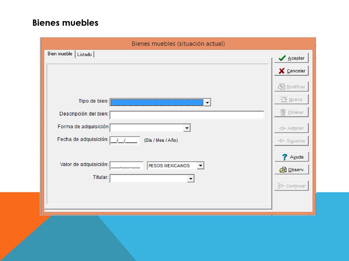The width and height of the screenshot is (349, 261).
Task: Switch to the Bien mueble tab
Action: [60, 54]
